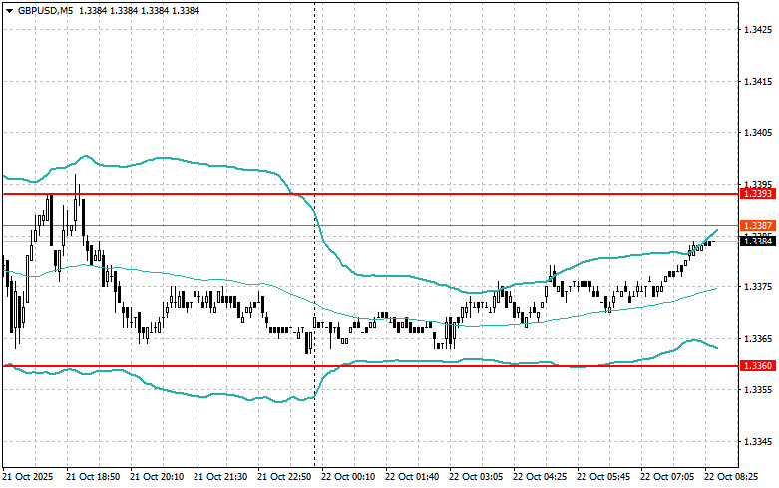The height and width of the screenshot is (488, 779).
Task: Click the dropdown triangle beside GBPUSD,M5
Action: click(9, 10)
